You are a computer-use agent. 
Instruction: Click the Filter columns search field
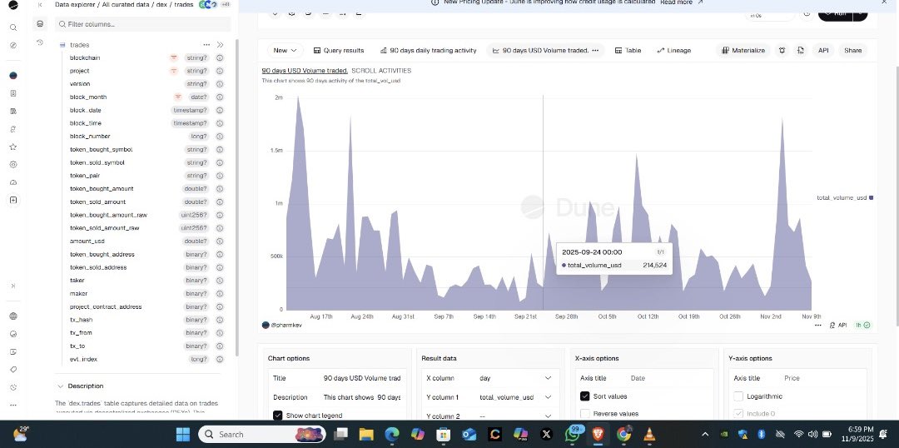point(143,24)
